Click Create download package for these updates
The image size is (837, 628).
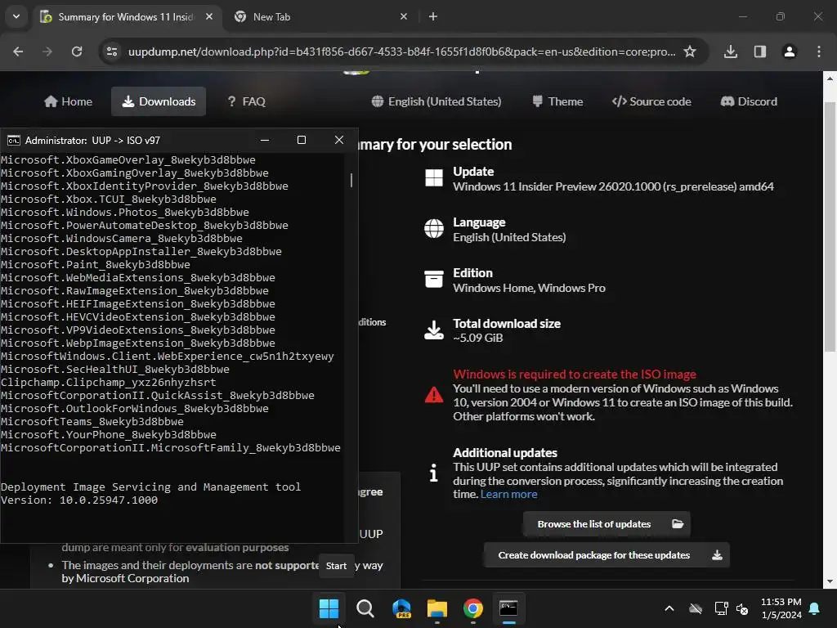607,555
